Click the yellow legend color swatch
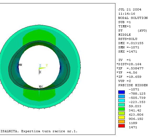 pyautogui.click(x=121, y=117)
